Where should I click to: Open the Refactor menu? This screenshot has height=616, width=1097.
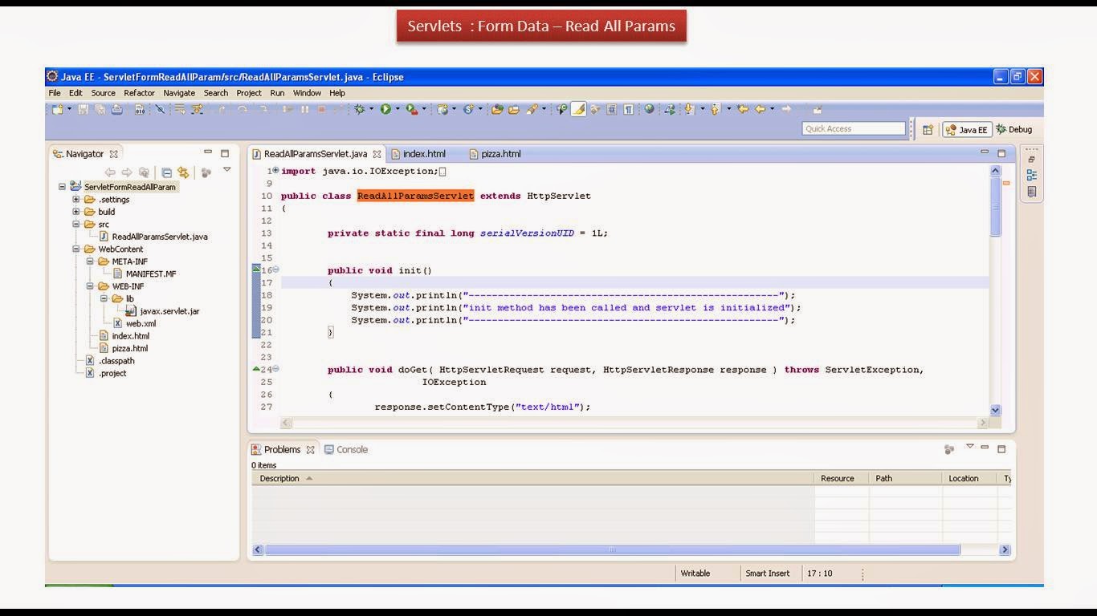tap(140, 93)
